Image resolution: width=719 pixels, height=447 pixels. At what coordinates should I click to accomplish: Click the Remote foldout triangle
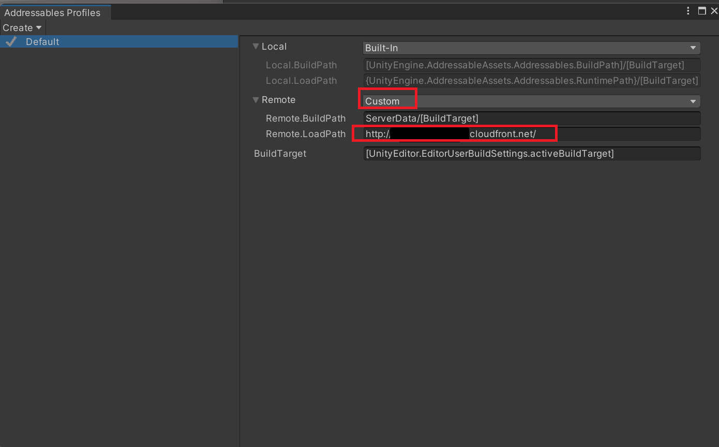point(256,99)
